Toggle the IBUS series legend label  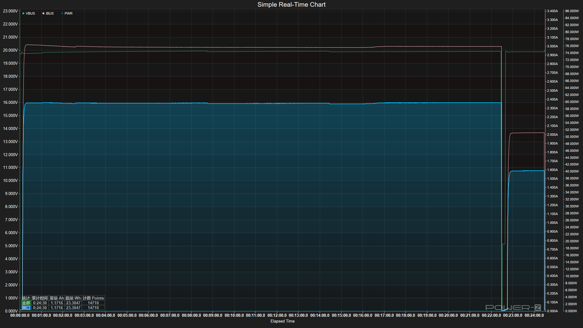50,13
